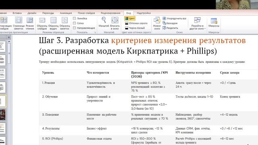Click the webcam video thumbnail
258x145 pixels.
pyautogui.click(x=237, y=4)
